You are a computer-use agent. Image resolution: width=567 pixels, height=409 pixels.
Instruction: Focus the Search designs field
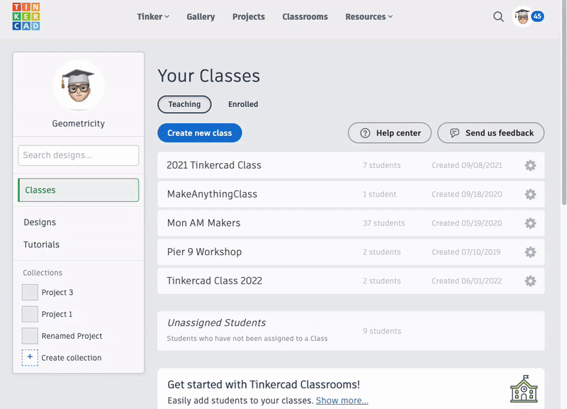coord(79,155)
